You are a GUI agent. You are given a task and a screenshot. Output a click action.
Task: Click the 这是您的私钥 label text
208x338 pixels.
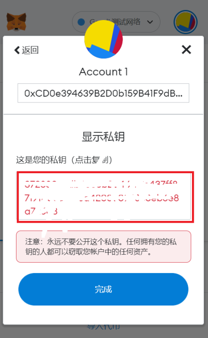(x=41, y=160)
